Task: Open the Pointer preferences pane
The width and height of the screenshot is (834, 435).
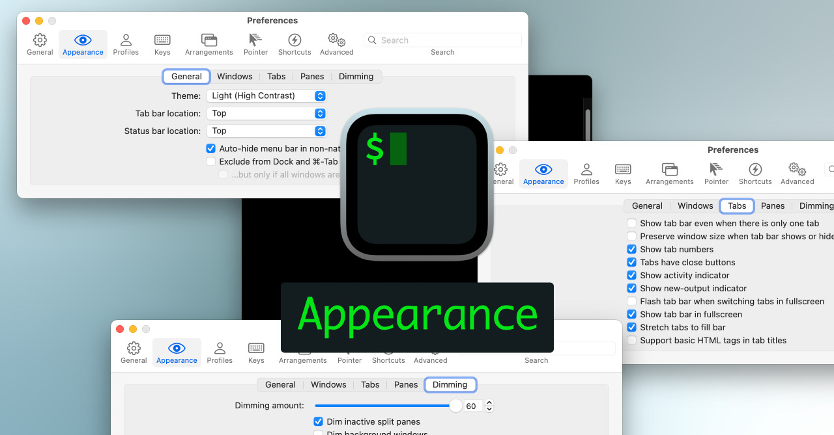Action: [255, 44]
